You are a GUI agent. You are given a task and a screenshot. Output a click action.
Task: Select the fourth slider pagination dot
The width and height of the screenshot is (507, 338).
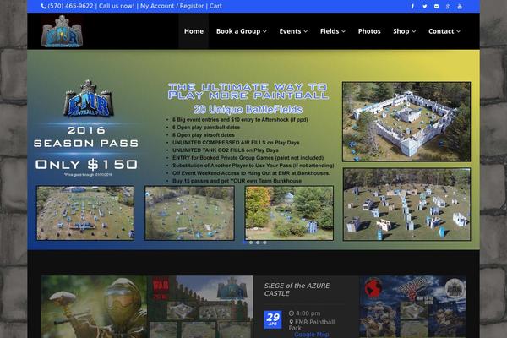click(264, 243)
